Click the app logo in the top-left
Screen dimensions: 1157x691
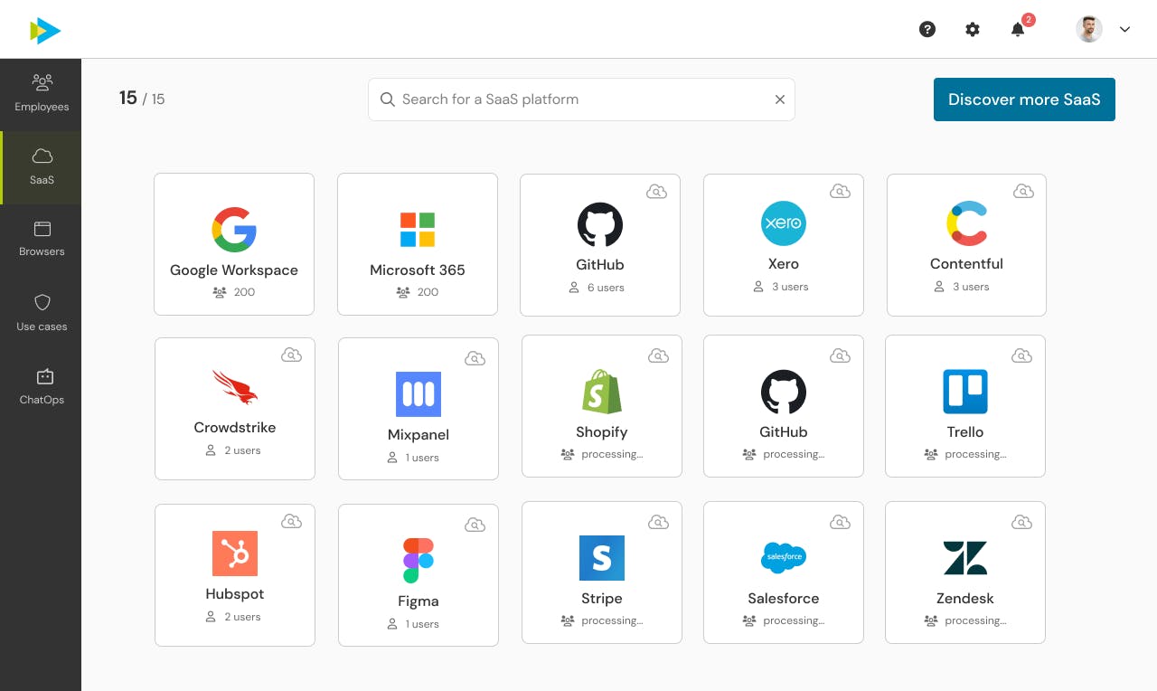tap(45, 31)
